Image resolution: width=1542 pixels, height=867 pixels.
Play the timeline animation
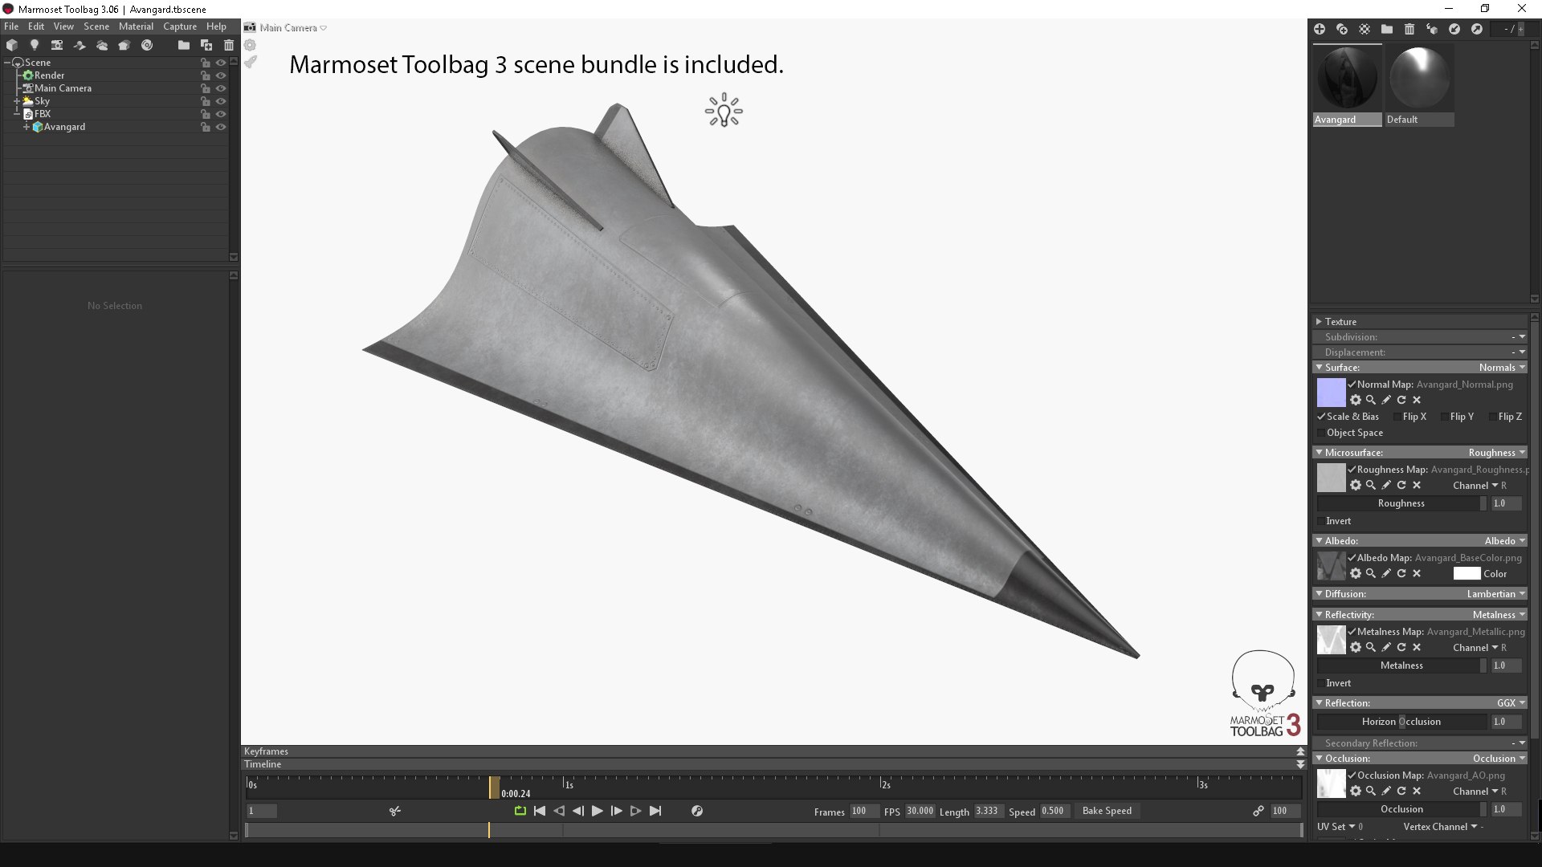(597, 811)
